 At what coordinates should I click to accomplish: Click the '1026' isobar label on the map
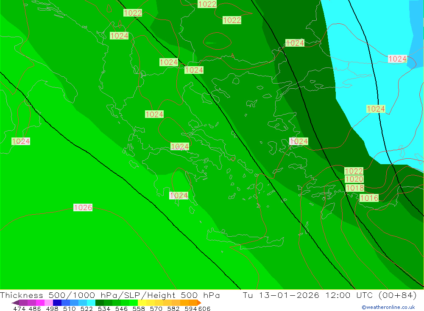pos(83,207)
